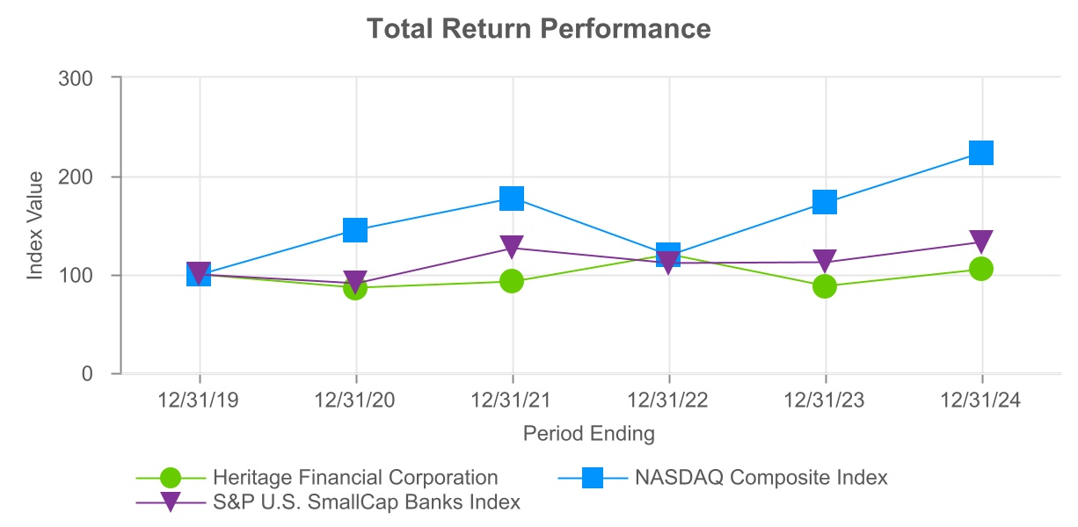Click Heritage green circle at 12/31/23

point(825,286)
